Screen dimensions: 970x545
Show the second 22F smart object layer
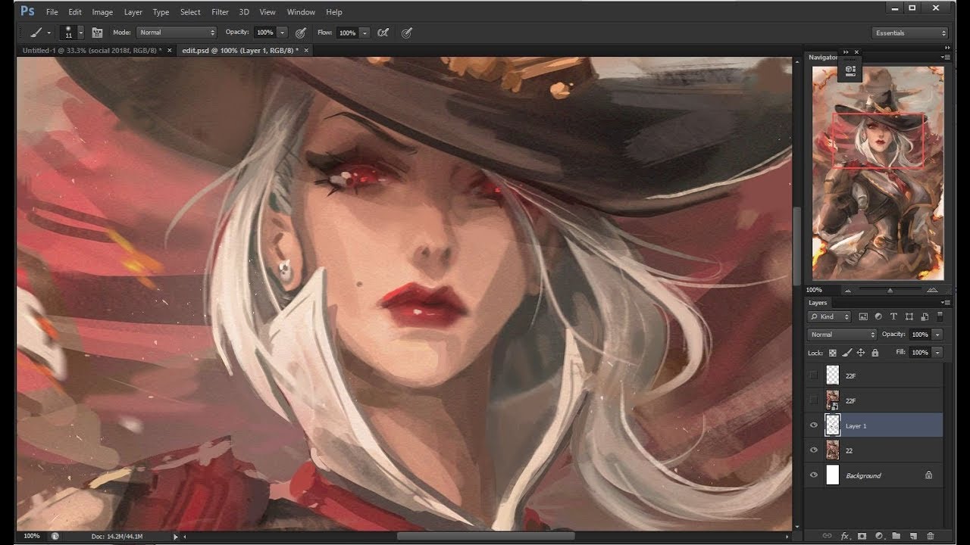click(x=814, y=400)
